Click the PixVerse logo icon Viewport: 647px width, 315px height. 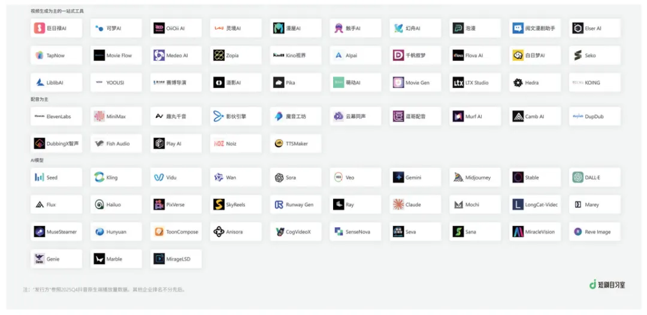[159, 204]
